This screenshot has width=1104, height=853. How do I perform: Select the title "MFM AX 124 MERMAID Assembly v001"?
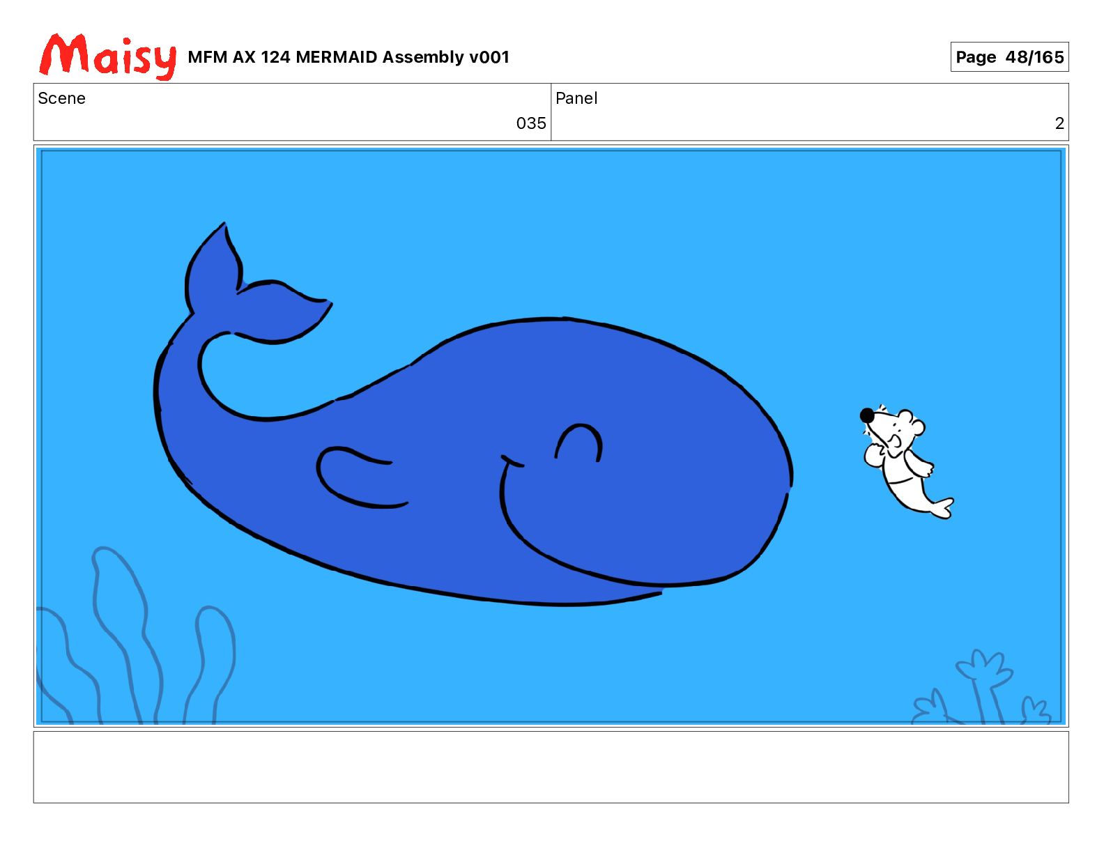(x=348, y=57)
